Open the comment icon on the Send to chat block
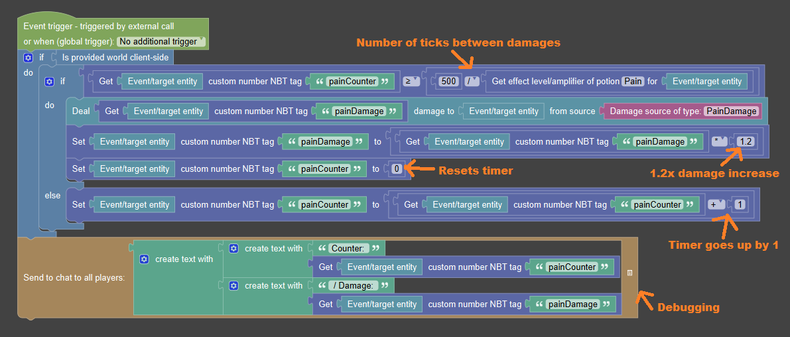 pyautogui.click(x=629, y=273)
